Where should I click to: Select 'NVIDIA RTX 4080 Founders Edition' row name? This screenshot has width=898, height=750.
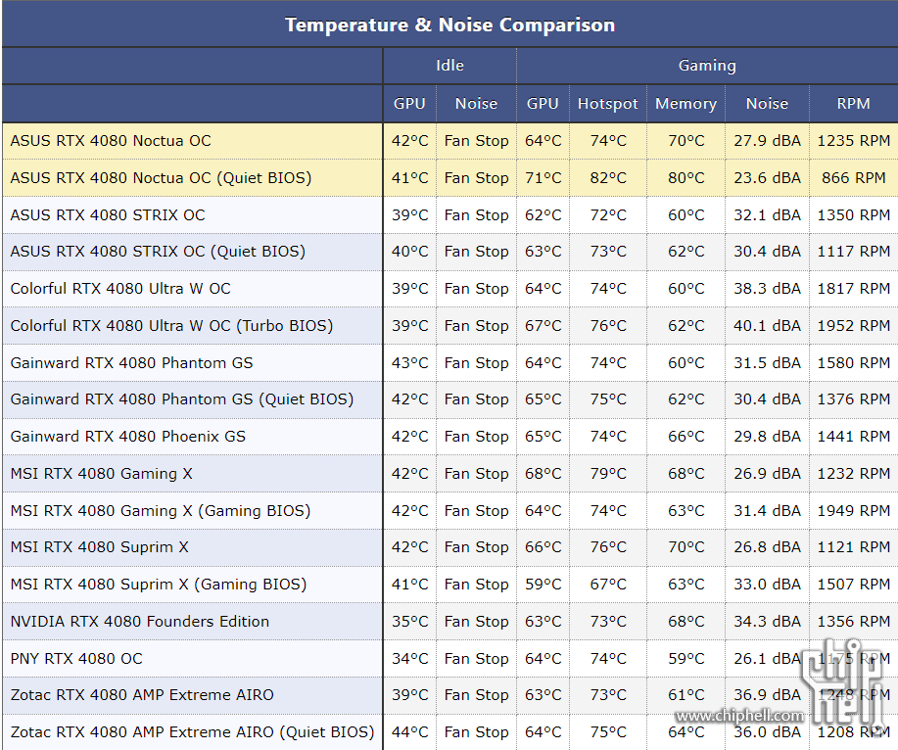[x=140, y=621]
